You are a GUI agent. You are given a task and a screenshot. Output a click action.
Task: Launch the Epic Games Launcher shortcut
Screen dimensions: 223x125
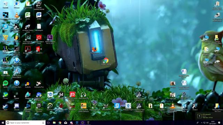point(39,107)
